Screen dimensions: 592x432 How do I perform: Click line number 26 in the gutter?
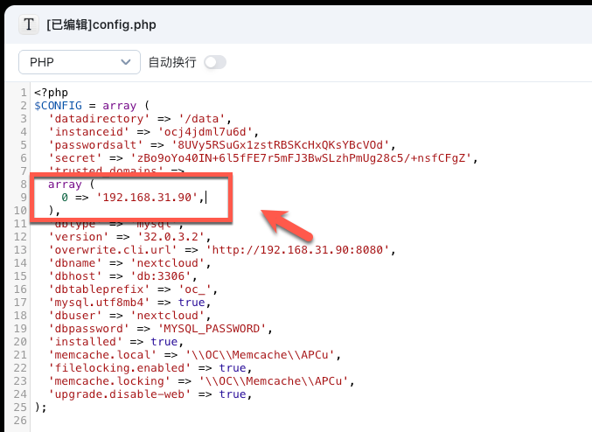click(x=22, y=421)
